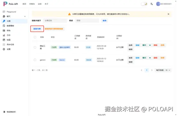Open the third top navigation item
Viewport: 177px width, 116px height.
pyautogui.click(x=40, y=4)
